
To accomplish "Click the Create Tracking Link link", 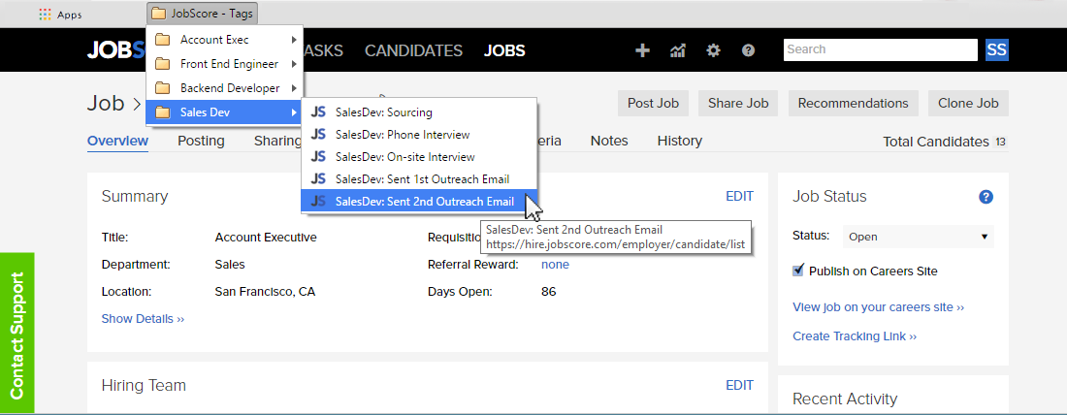I will (x=855, y=336).
